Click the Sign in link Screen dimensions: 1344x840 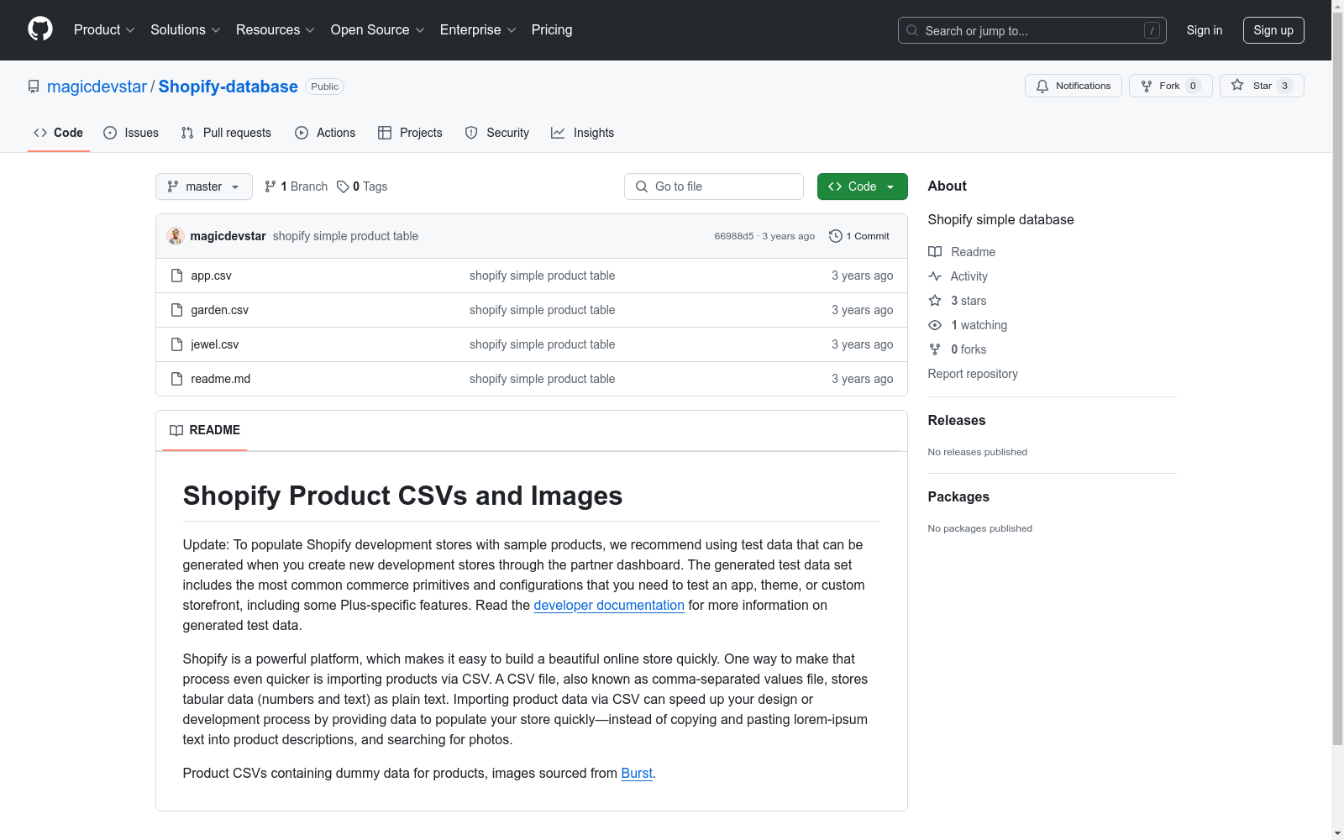[1205, 30]
